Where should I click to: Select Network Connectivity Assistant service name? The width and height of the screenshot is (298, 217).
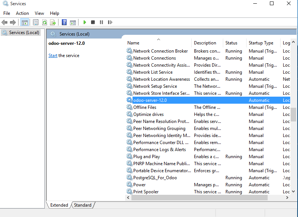point(161,65)
